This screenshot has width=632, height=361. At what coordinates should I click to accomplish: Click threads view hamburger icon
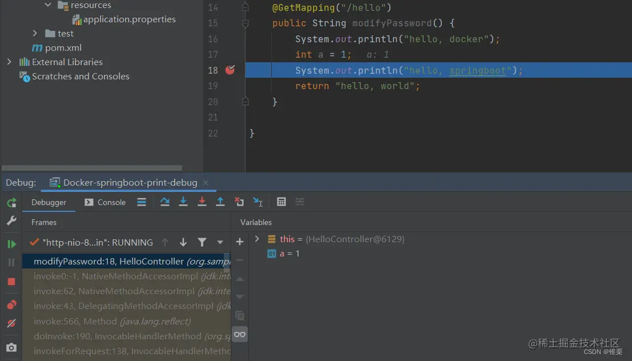(142, 202)
